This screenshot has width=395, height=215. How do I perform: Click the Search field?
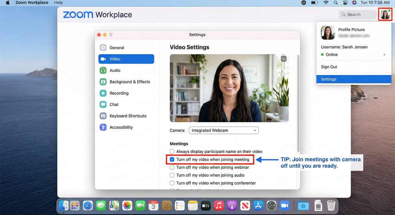pyautogui.click(x=357, y=14)
